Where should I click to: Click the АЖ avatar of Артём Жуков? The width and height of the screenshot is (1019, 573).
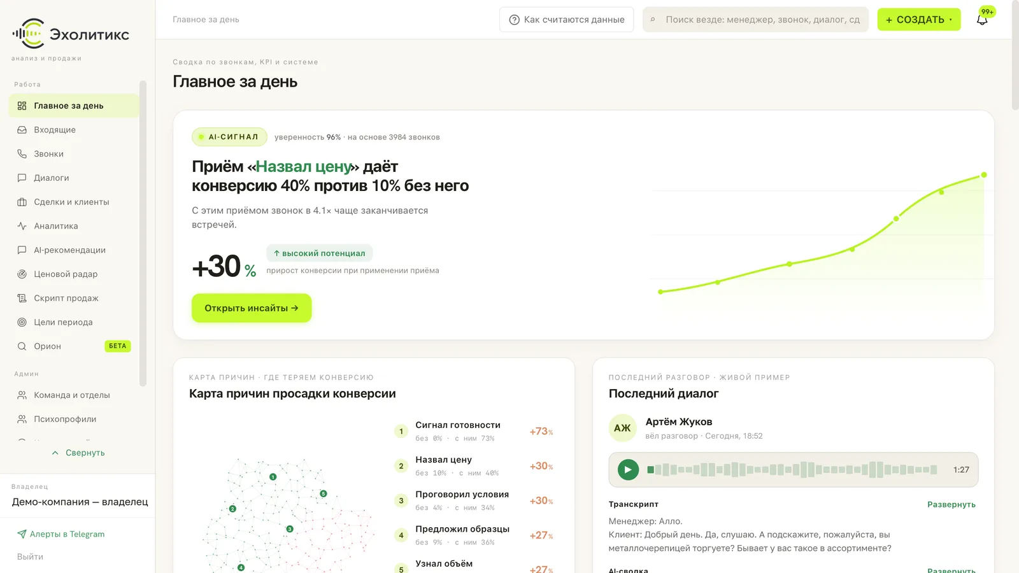pyautogui.click(x=622, y=428)
